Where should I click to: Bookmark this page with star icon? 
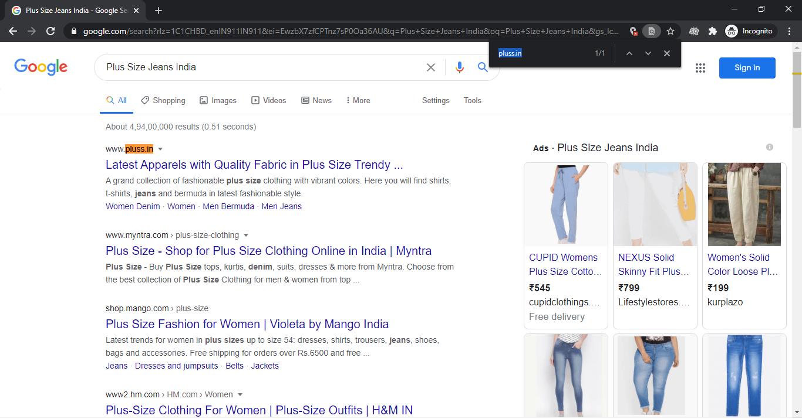click(x=670, y=31)
